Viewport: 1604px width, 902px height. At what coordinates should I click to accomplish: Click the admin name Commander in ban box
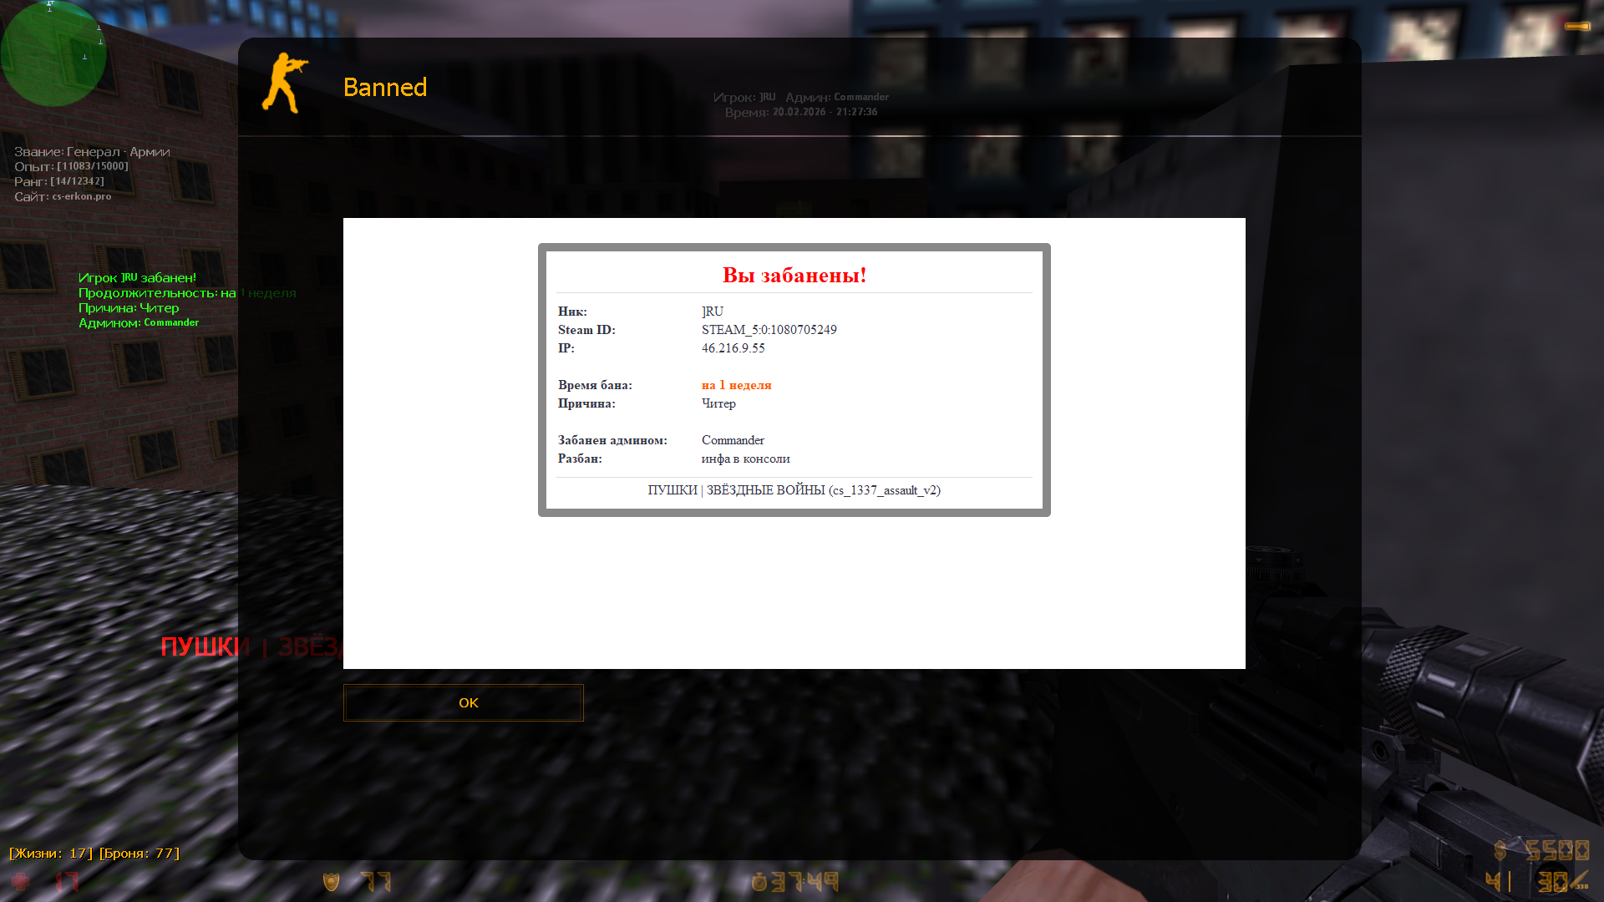click(733, 440)
